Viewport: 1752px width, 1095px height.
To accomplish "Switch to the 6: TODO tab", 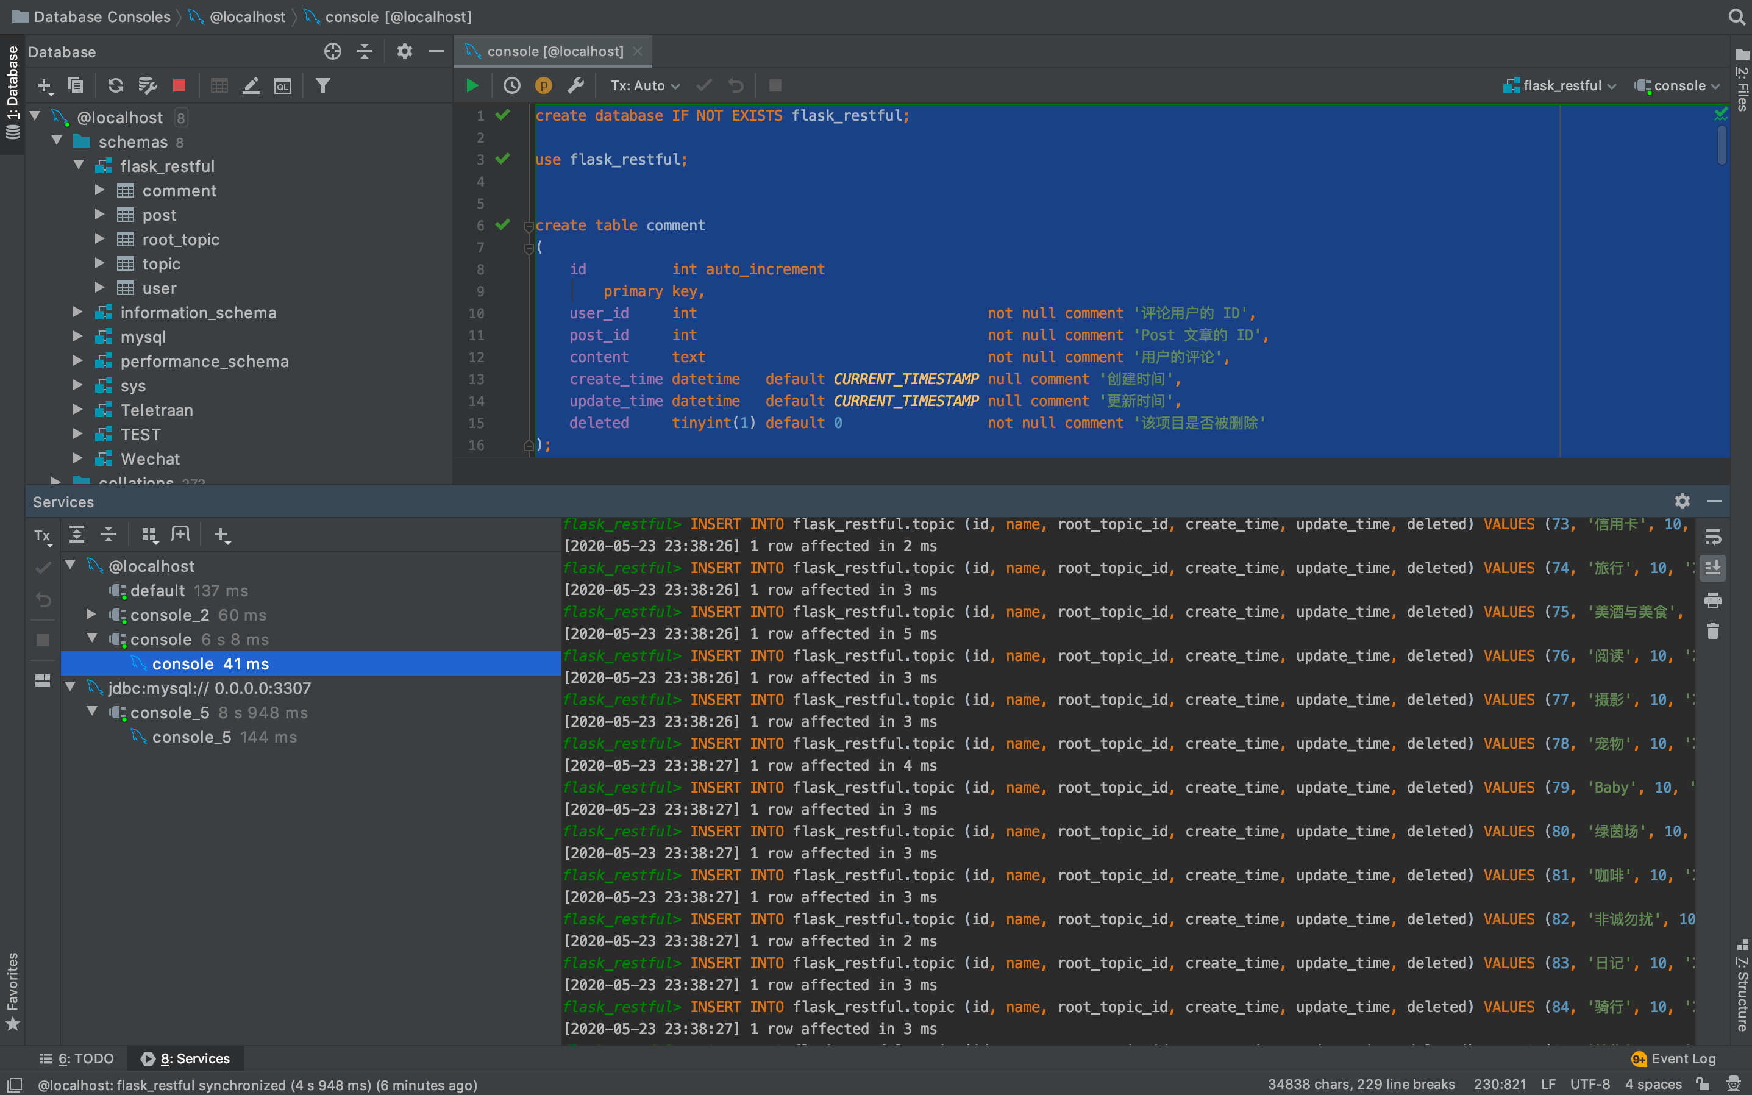I will pos(77,1058).
